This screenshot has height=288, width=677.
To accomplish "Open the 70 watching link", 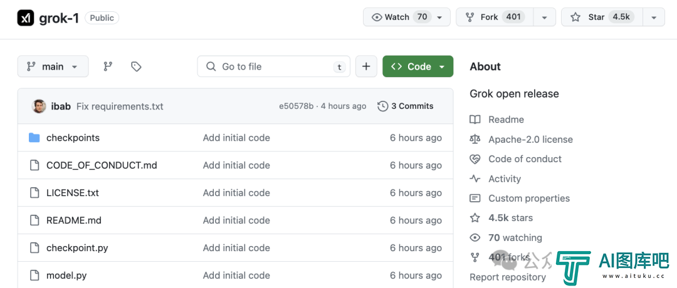I will pyautogui.click(x=515, y=237).
